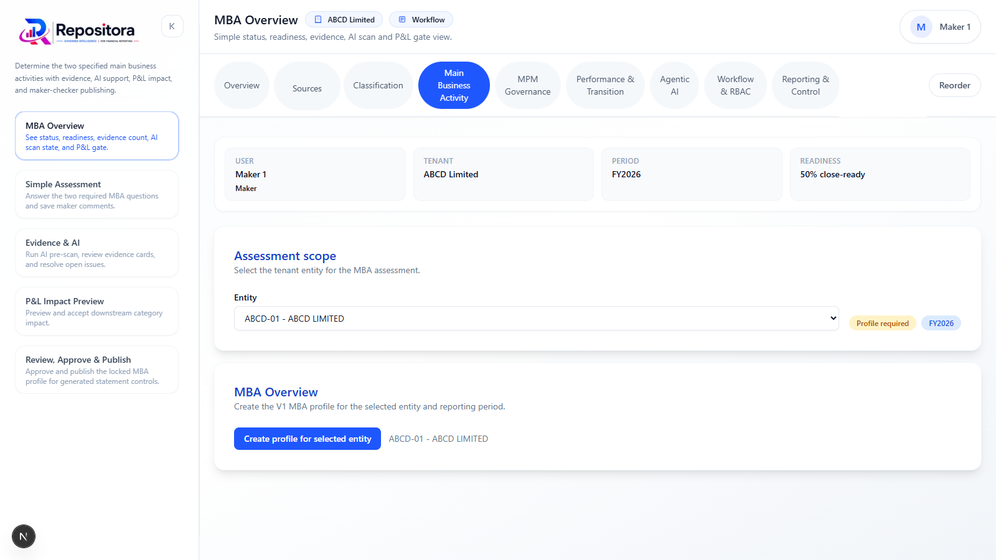Switch to the Overview tab
This screenshot has height=560, width=996.
(242, 85)
